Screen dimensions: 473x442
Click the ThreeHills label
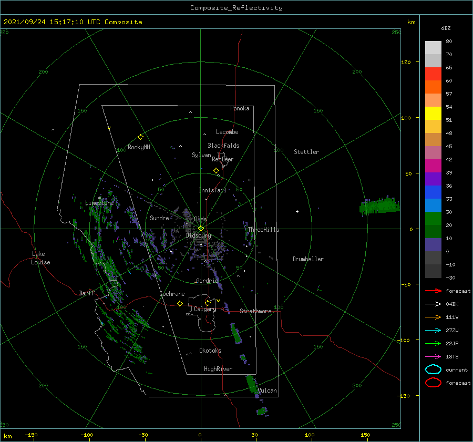(263, 230)
